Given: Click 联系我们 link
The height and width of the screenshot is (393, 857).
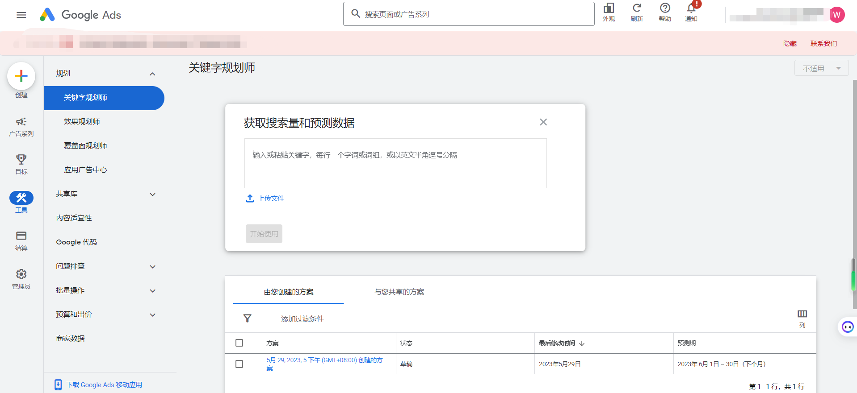Looking at the screenshot, I should [x=824, y=44].
